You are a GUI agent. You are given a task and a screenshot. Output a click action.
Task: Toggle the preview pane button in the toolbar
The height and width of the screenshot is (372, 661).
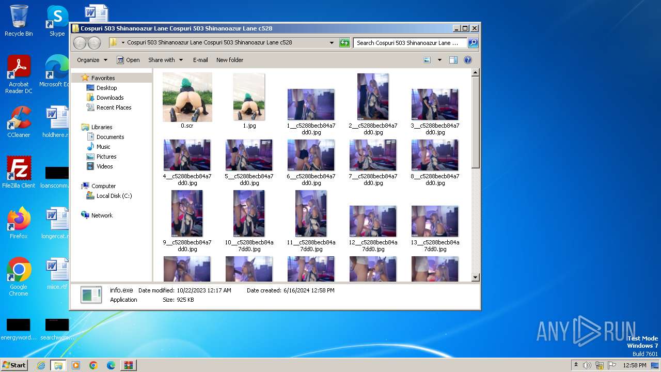click(x=453, y=60)
